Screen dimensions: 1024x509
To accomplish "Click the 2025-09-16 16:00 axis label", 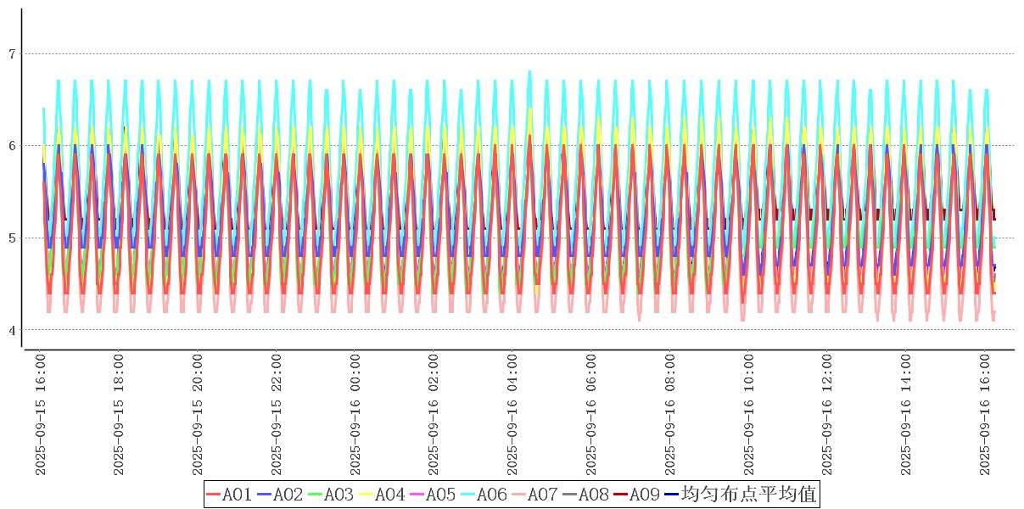I will [985, 415].
